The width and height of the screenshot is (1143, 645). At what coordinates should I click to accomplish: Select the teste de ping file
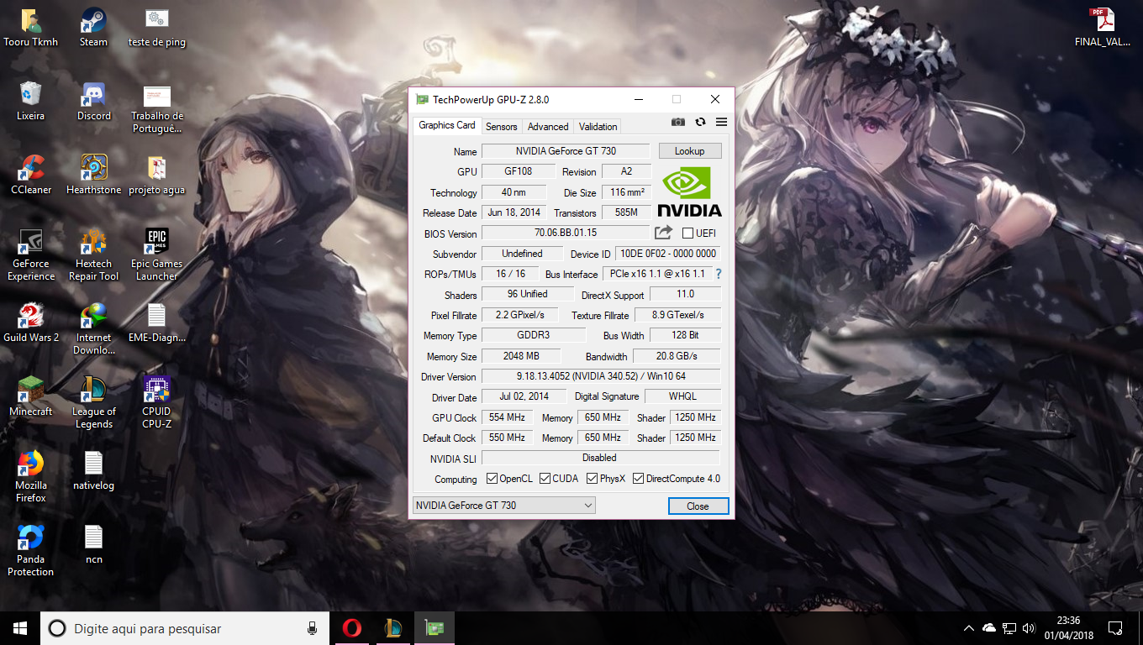pyautogui.click(x=157, y=28)
